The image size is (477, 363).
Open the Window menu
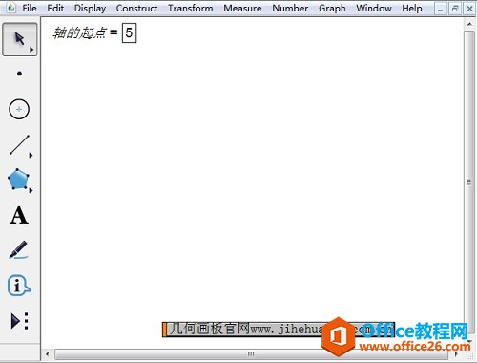coord(374,8)
